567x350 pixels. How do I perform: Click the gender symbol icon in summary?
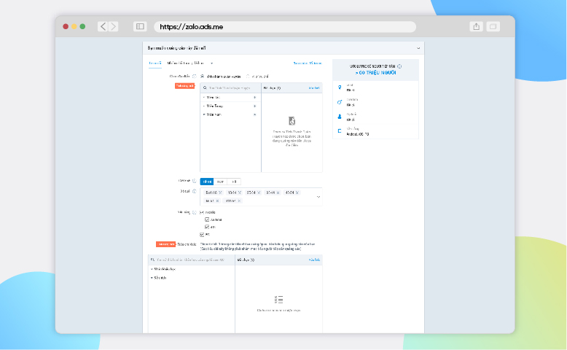coord(340,102)
